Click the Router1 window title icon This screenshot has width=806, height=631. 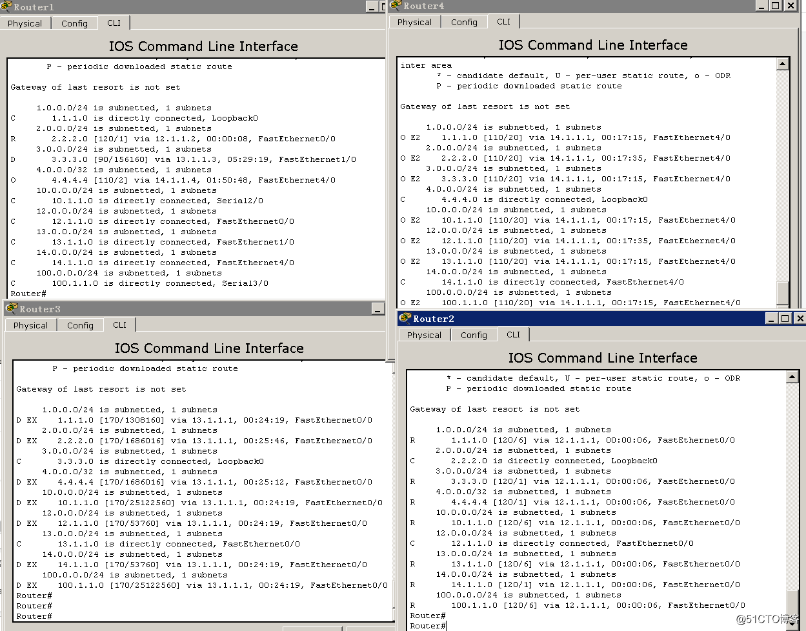tap(6, 7)
